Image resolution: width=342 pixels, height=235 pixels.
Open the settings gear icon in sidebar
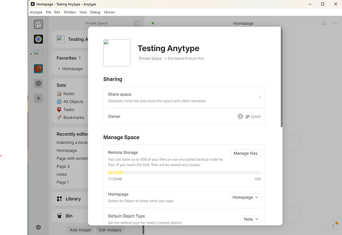38,228
